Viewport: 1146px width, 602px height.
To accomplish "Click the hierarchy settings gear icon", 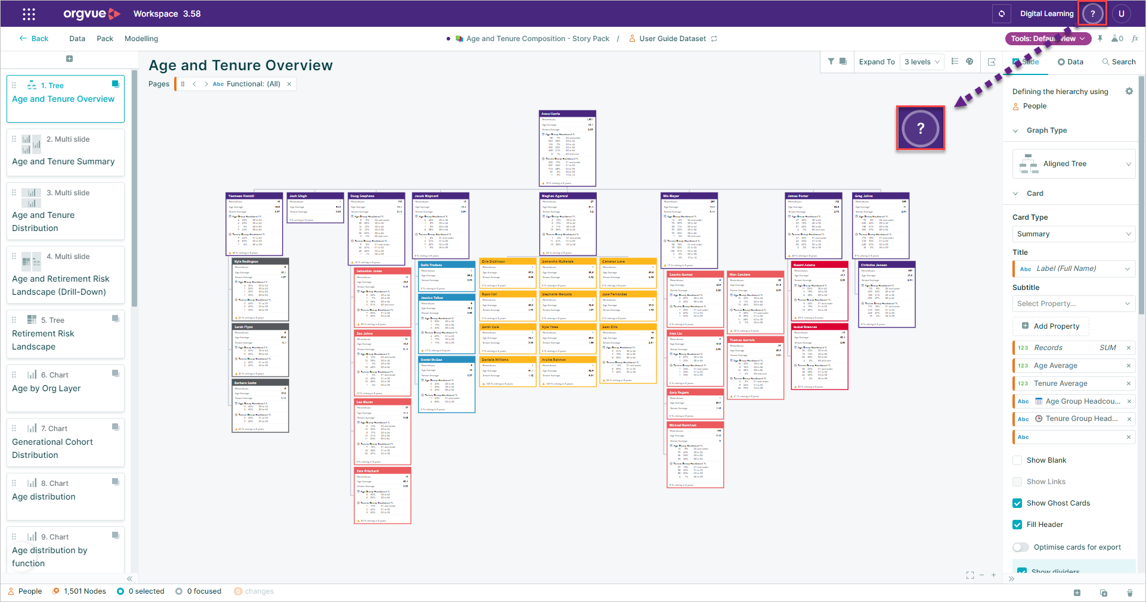I will 1129,91.
